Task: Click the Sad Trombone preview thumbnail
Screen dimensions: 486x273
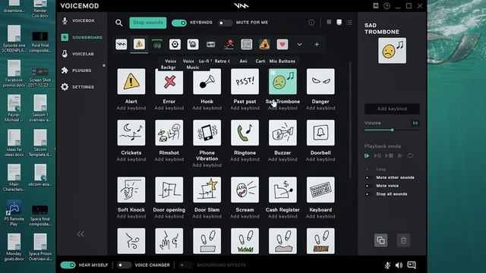Action: pos(392,51)
